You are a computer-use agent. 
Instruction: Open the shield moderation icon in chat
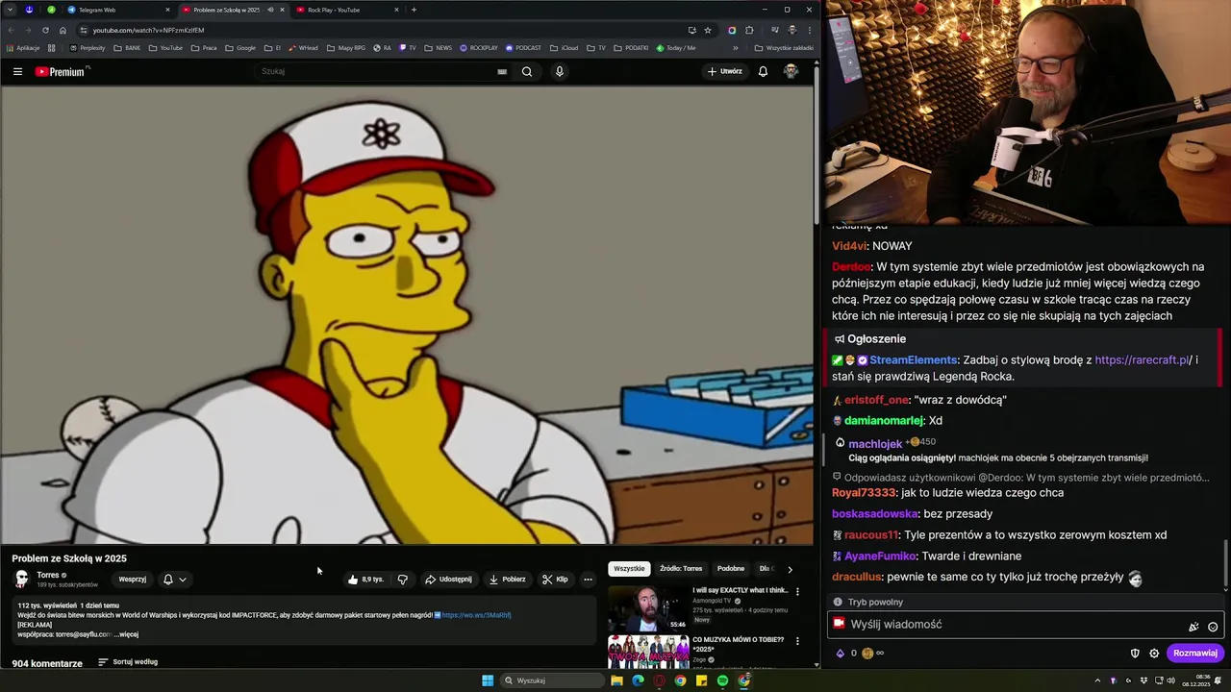[x=1135, y=654]
